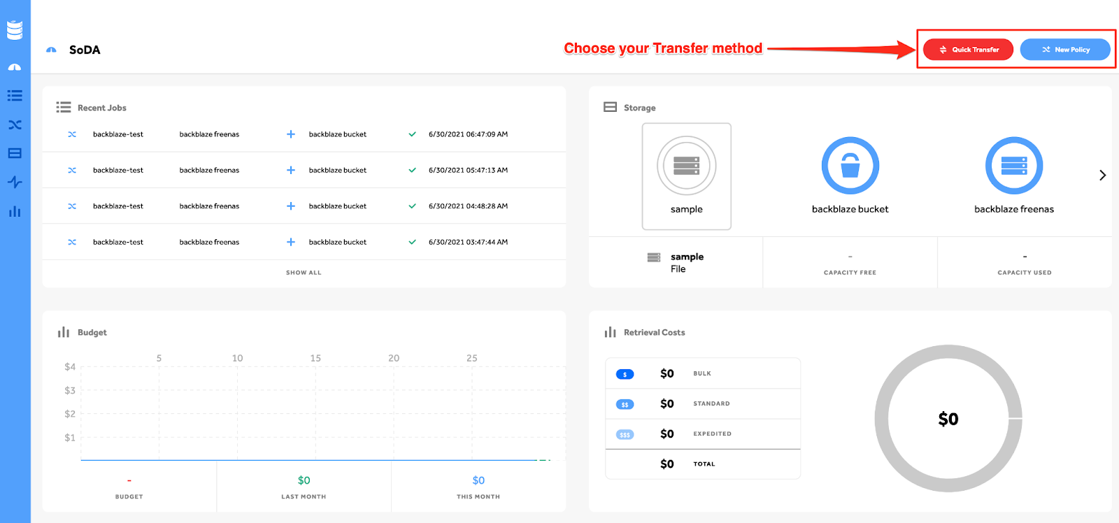Click plus icon in 05:47:13 AM job row
The height and width of the screenshot is (523, 1119).
(x=291, y=170)
